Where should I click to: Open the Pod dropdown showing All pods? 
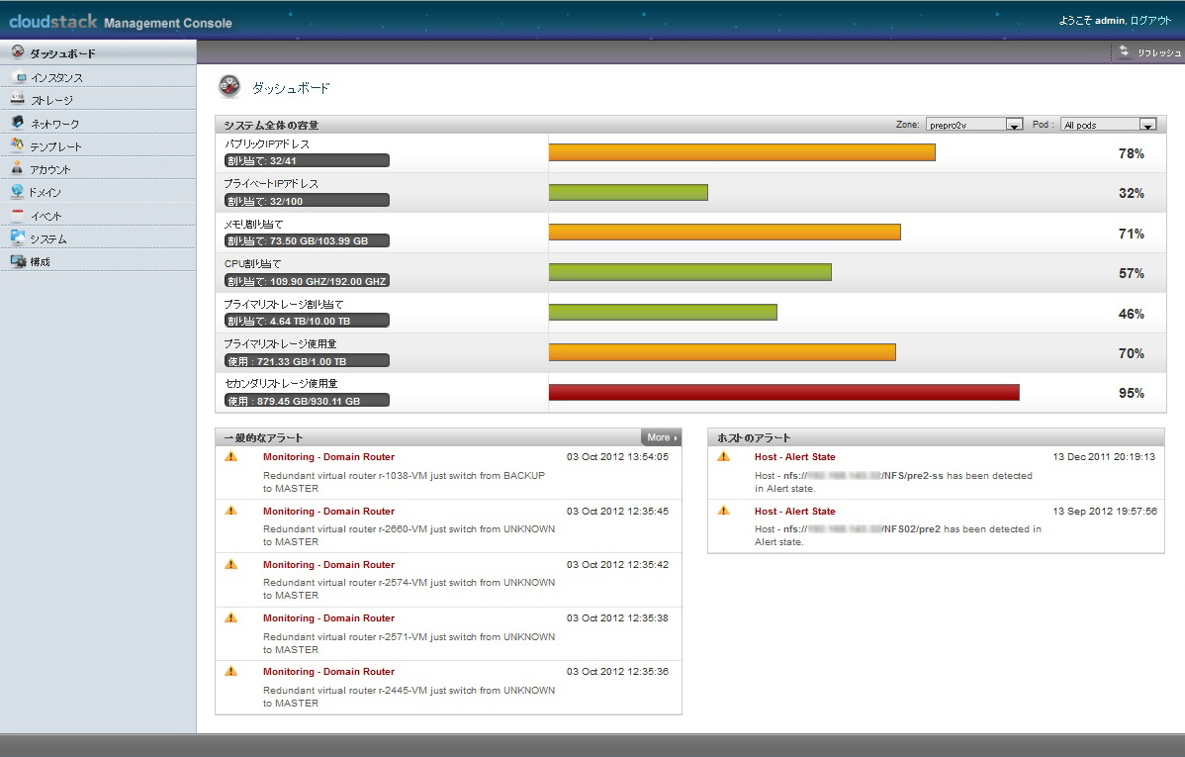click(1108, 125)
